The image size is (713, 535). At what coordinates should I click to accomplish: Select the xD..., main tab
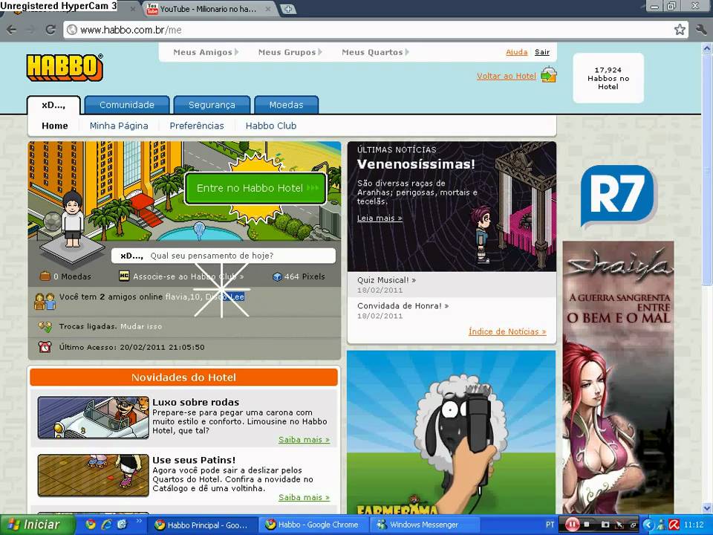coord(53,105)
